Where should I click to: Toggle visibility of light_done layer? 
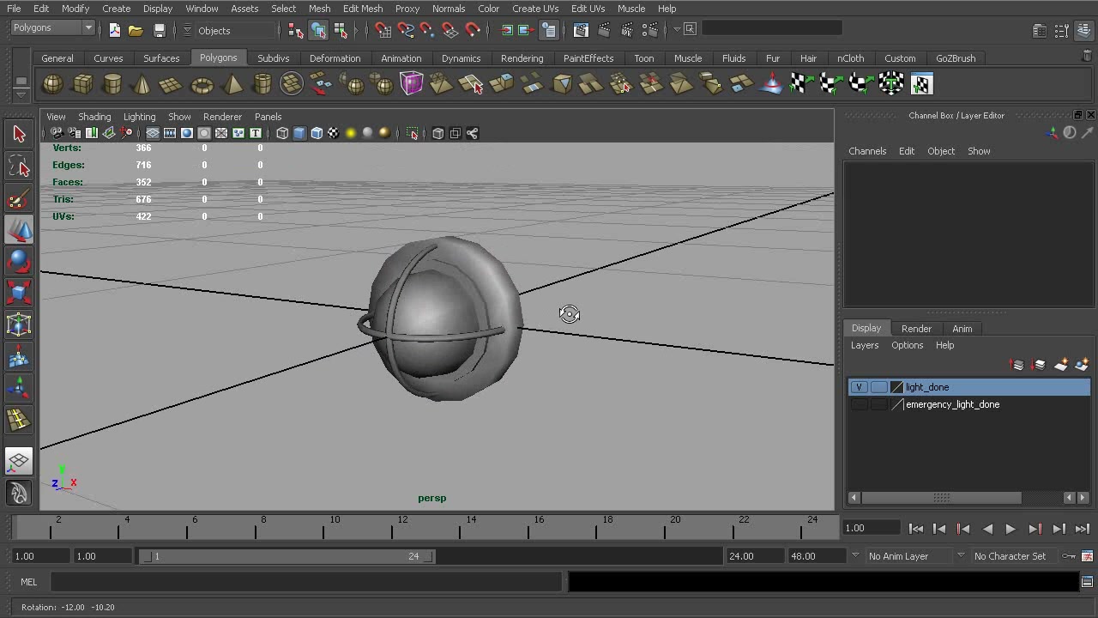click(859, 387)
